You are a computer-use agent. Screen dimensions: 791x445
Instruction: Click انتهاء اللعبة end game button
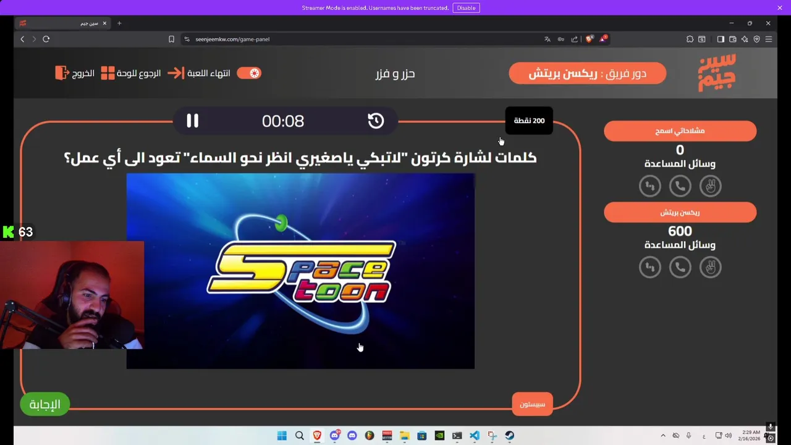click(199, 73)
